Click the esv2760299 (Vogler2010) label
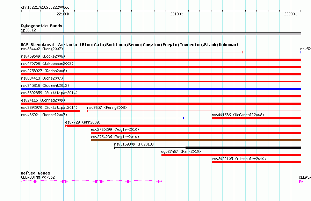Viewport: 311px width, 201px height. 115,129
